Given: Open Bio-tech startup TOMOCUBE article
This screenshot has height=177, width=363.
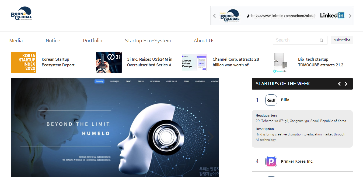Looking at the screenshot, I should 321,62.
